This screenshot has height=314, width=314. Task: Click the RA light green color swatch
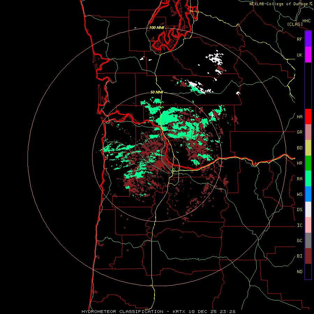[308, 179]
